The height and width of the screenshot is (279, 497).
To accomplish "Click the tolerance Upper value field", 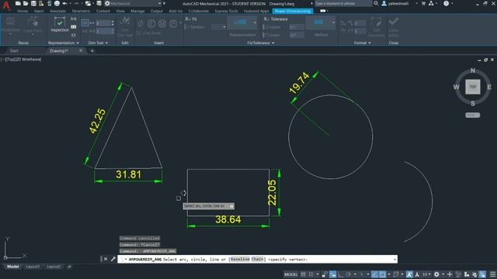I will (297, 27).
